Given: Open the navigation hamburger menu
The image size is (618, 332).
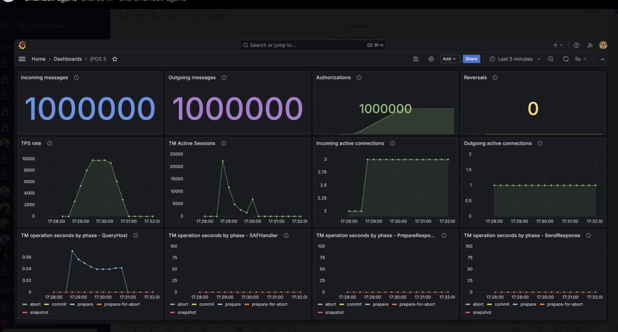Looking at the screenshot, I should click(x=21, y=59).
